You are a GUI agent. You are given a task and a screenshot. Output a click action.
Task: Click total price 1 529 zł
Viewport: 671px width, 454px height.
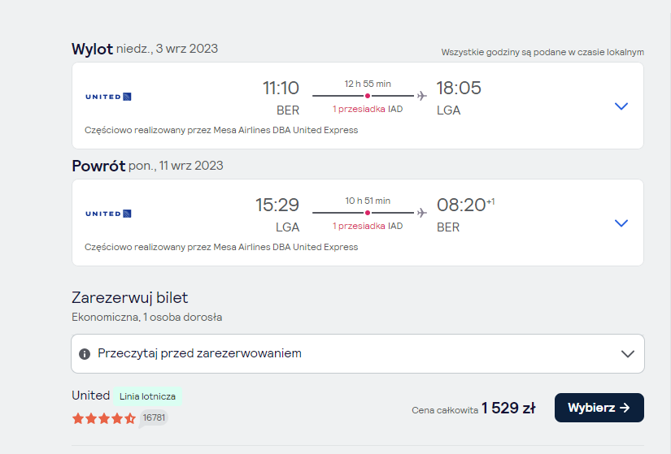508,409
